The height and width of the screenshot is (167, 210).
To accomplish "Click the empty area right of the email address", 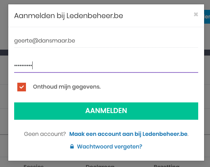I will pos(136,41).
